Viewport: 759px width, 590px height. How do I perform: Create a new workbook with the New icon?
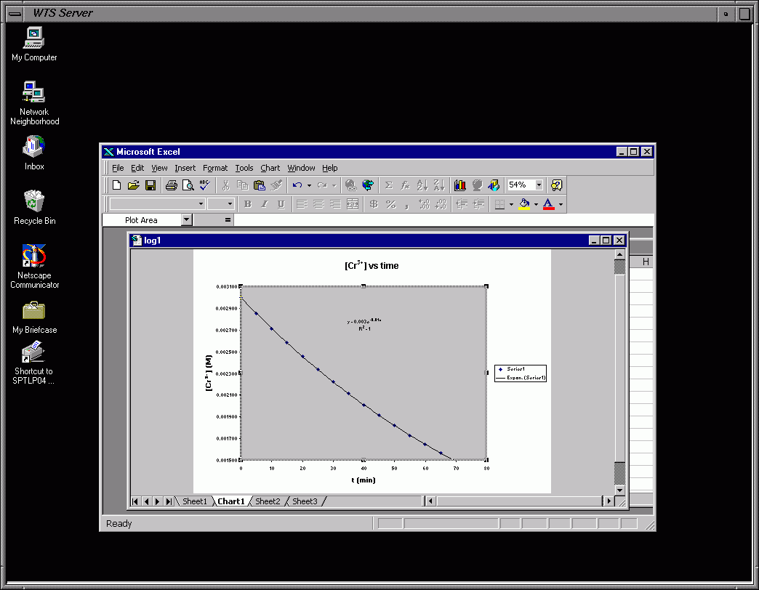(x=117, y=185)
